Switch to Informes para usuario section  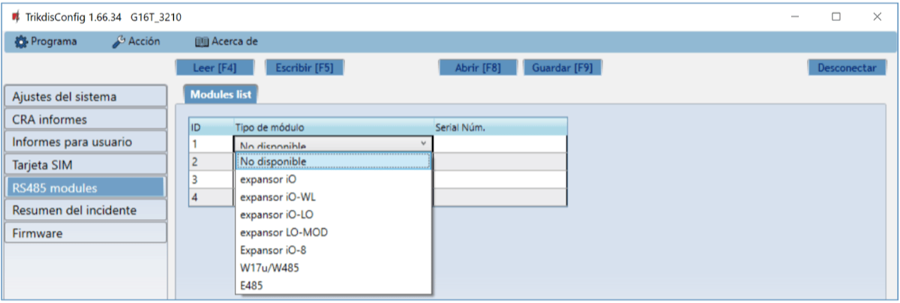tap(84, 142)
